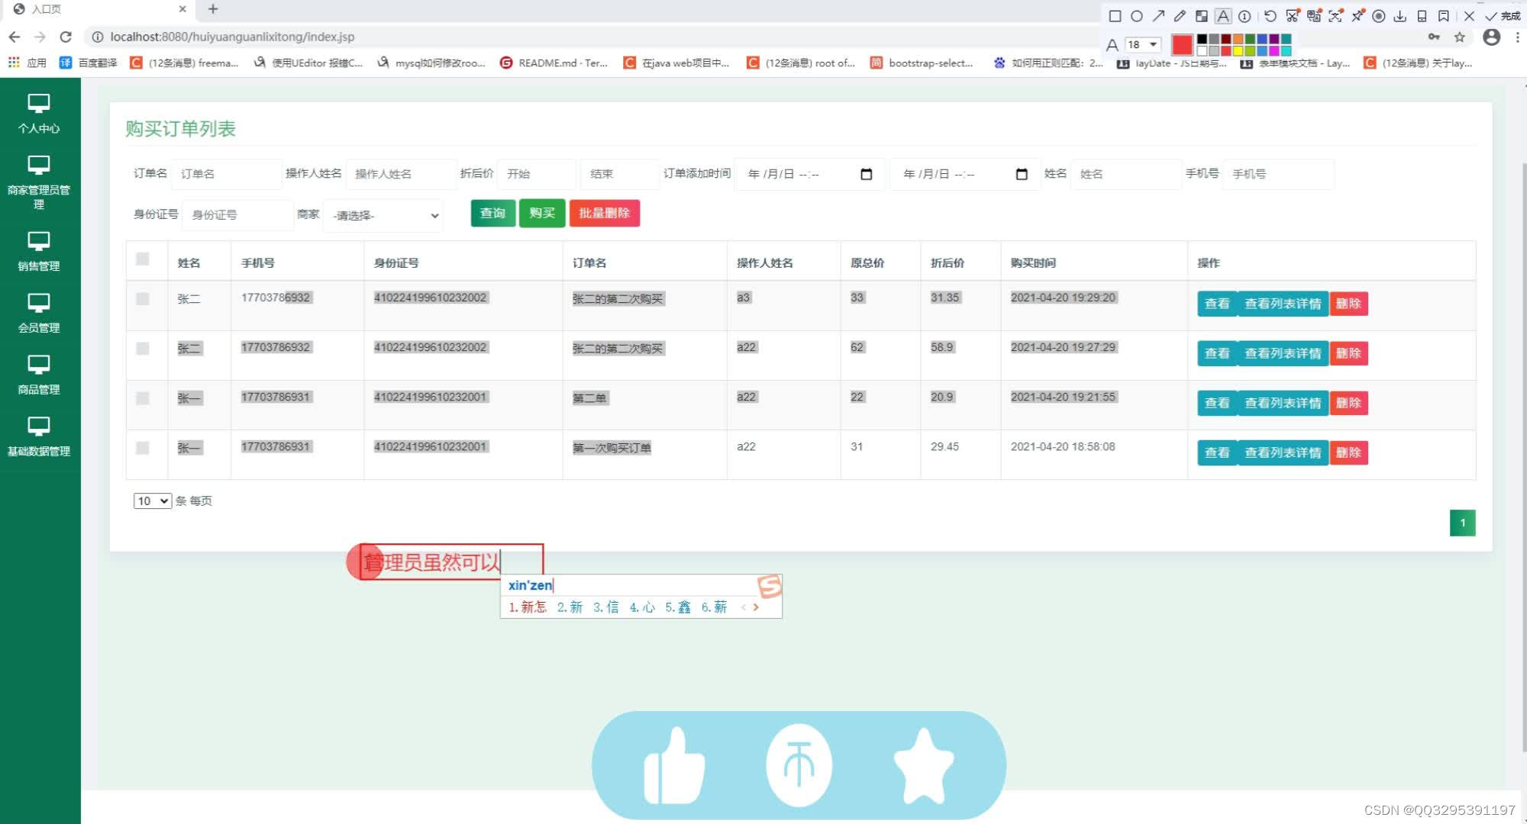Choose IME candidate 3.信

tap(606, 607)
